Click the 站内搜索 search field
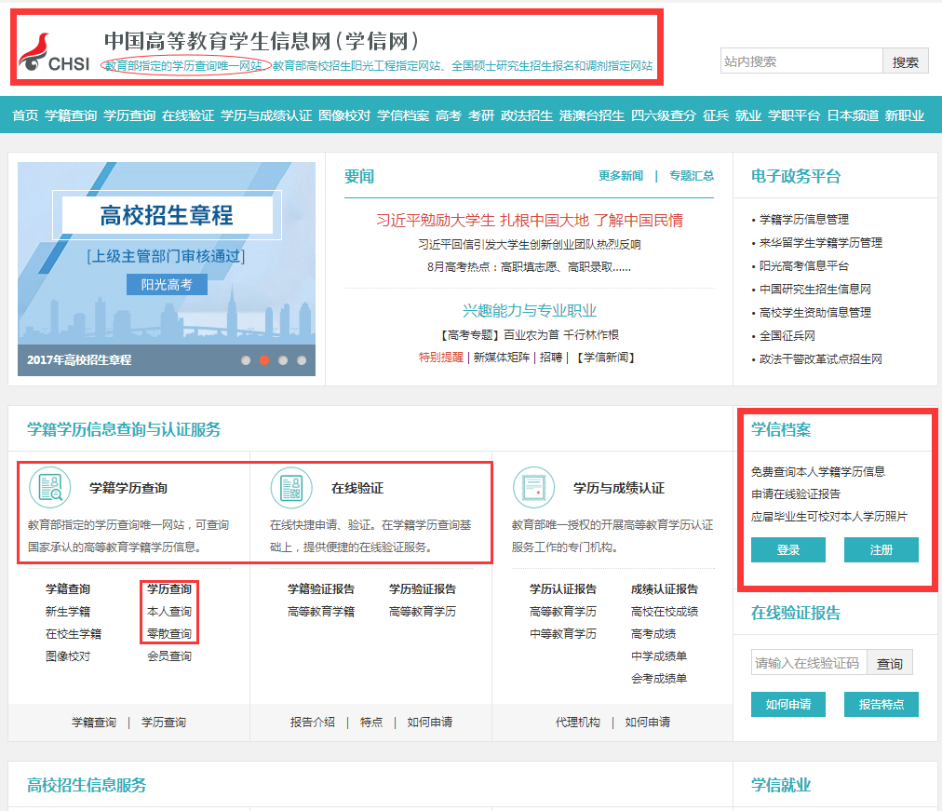 point(801,61)
